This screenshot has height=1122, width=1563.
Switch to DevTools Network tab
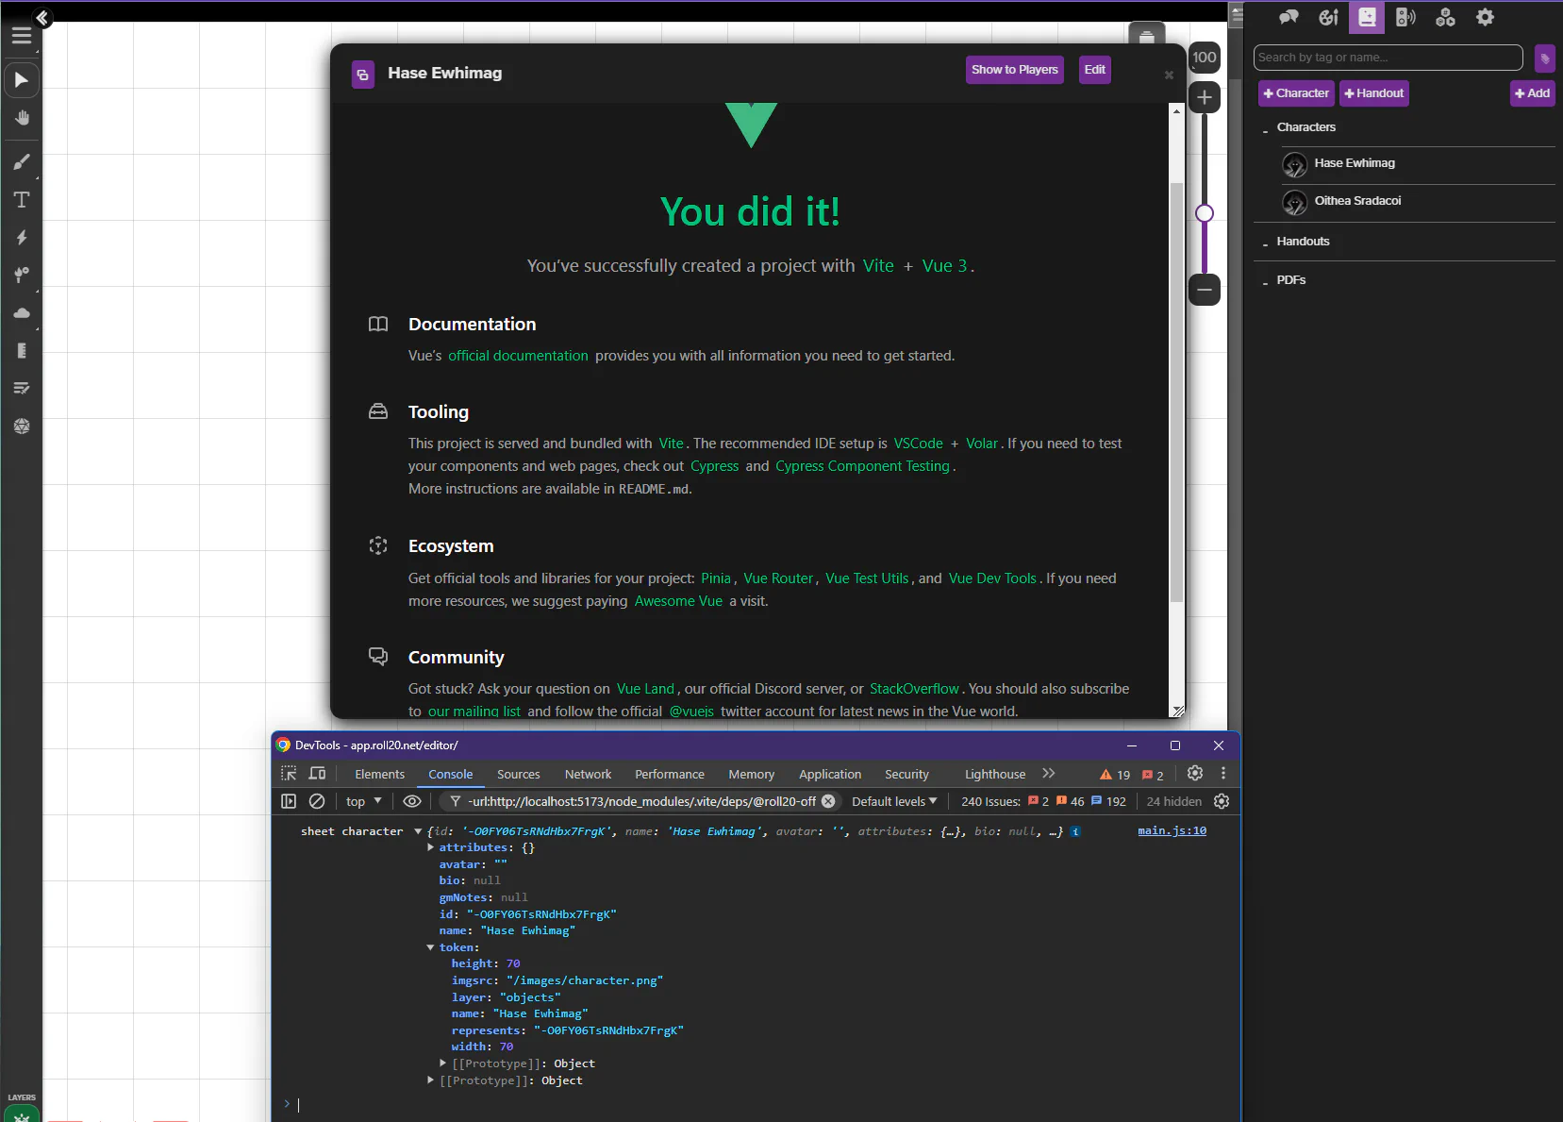click(x=588, y=775)
